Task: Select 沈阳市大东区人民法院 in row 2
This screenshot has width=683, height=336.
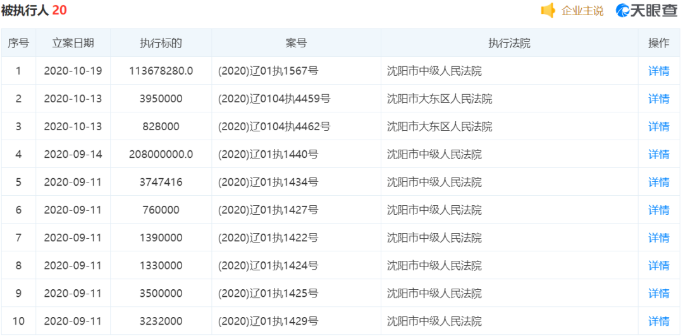Action: pyautogui.click(x=440, y=99)
